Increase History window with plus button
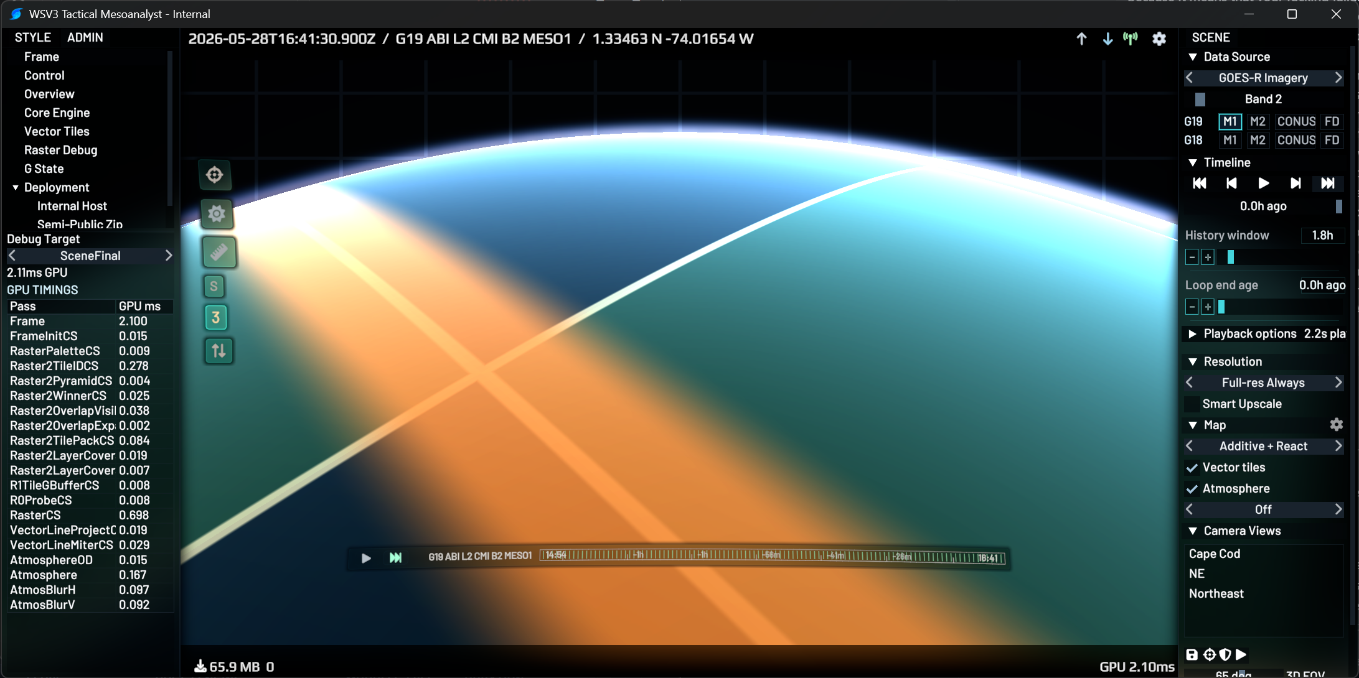1359x678 pixels. click(1208, 257)
